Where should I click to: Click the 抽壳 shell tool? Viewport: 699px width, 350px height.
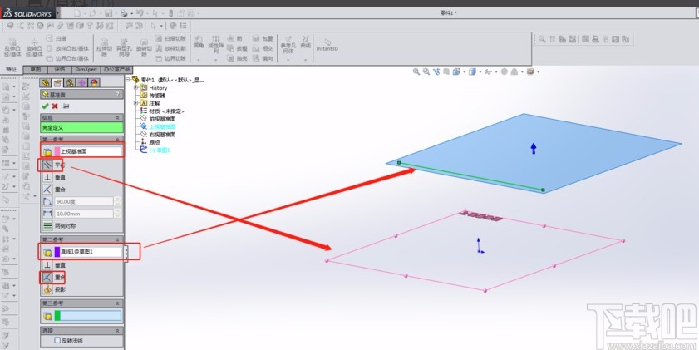(x=237, y=58)
